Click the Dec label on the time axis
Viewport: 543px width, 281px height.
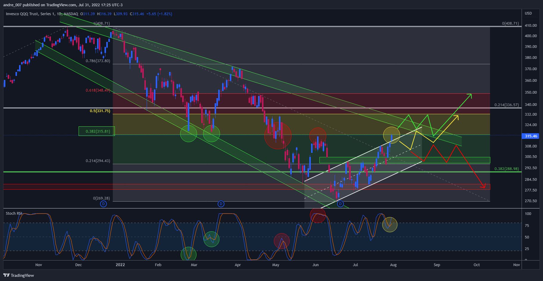(79, 265)
